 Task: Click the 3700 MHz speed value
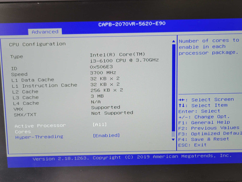coord(103,73)
